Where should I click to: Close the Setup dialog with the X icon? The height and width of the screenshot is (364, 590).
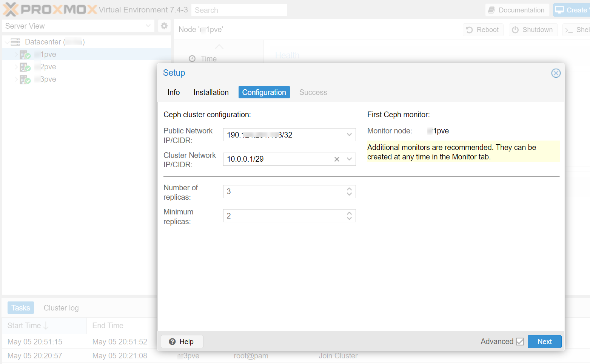pyautogui.click(x=556, y=73)
